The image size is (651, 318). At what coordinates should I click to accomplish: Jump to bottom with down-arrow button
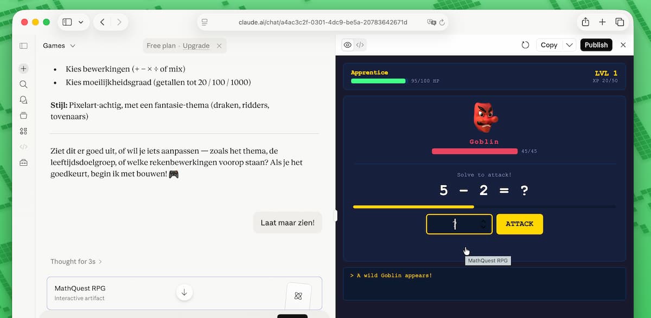pyautogui.click(x=184, y=293)
